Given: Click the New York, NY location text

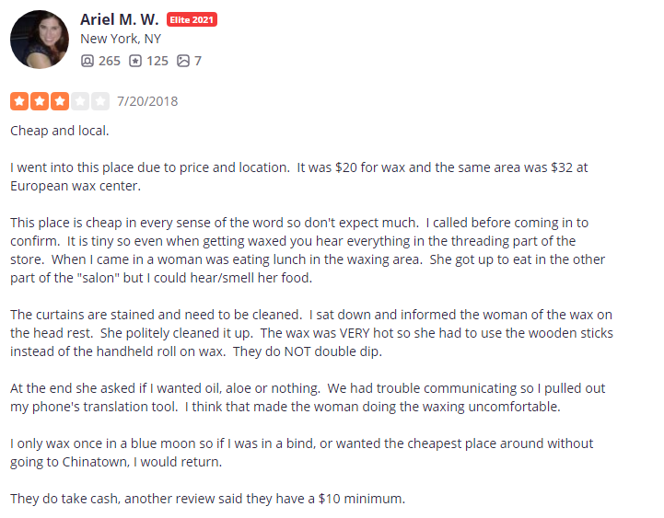Looking at the screenshot, I should 121,39.
